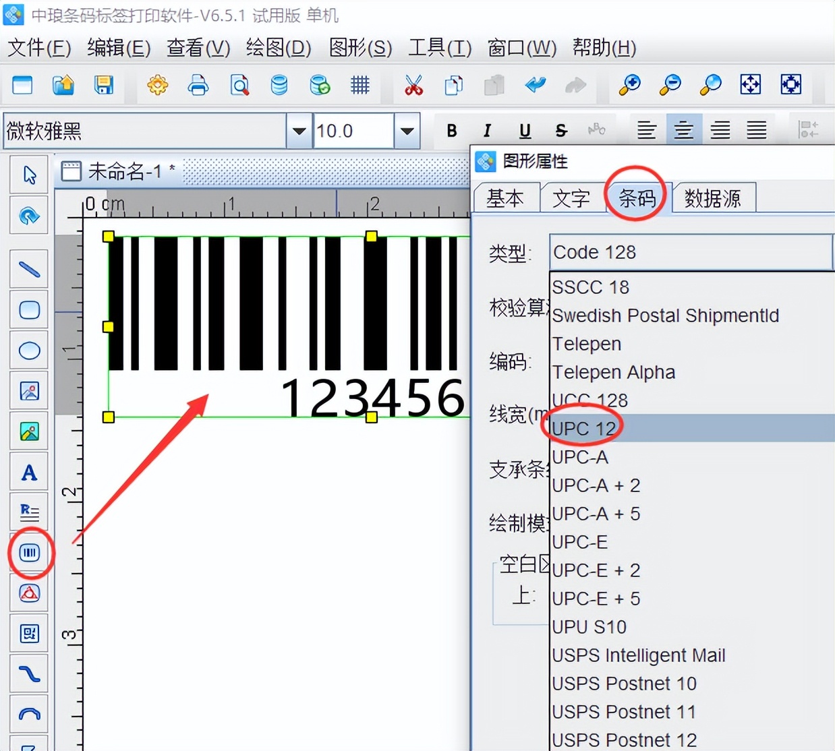The height and width of the screenshot is (751, 835).
Task: Choose UPC 12 from the type list
Action: [693, 429]
